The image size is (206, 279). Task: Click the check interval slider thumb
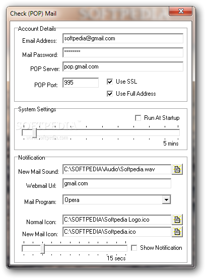(x=35, y=133)
